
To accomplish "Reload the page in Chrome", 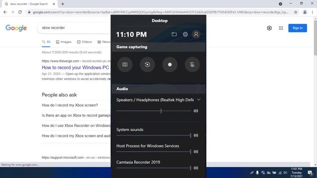I will pyautogui.click(x=20, y=12).
